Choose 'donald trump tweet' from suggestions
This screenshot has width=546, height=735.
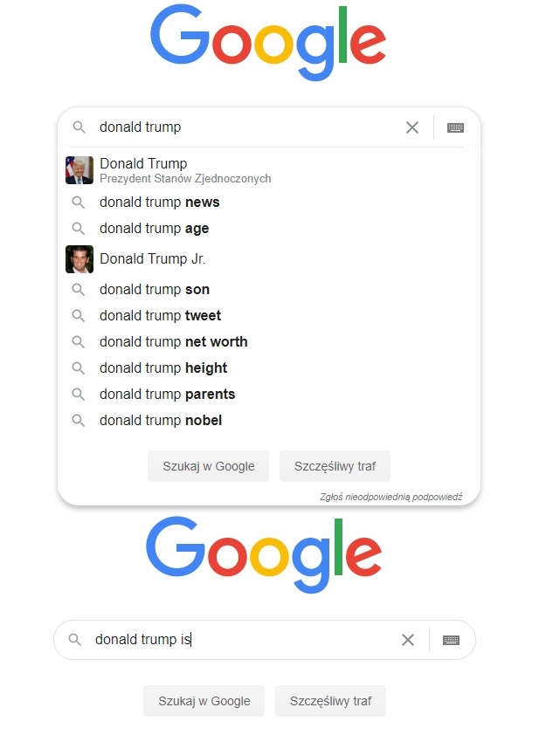click(160, 316)
